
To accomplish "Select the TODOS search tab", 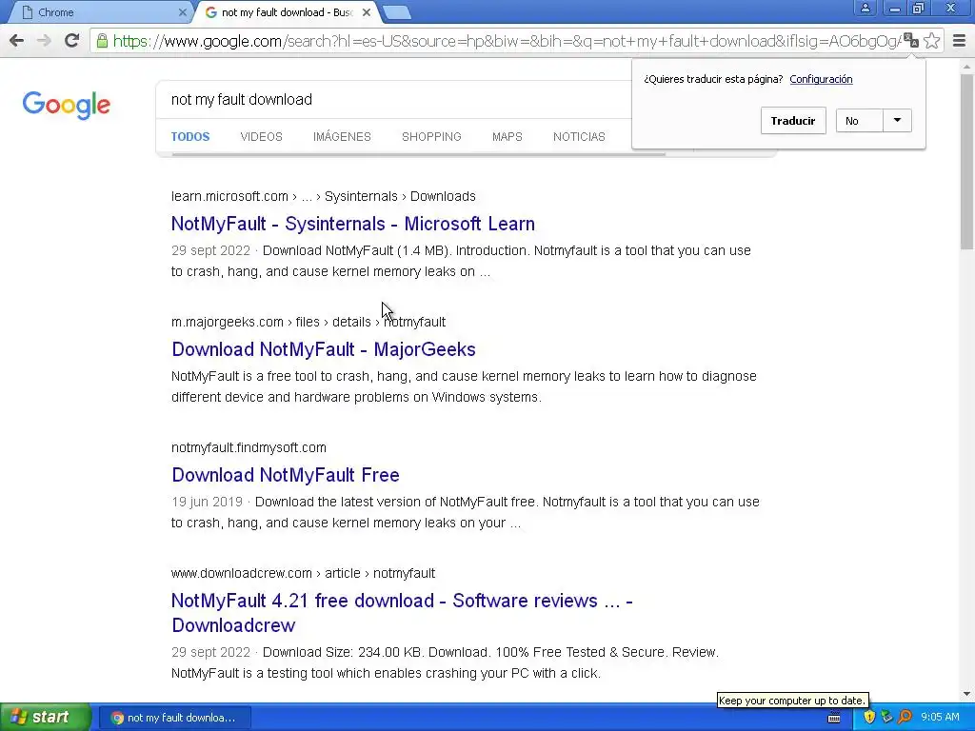I will (190, 137).
